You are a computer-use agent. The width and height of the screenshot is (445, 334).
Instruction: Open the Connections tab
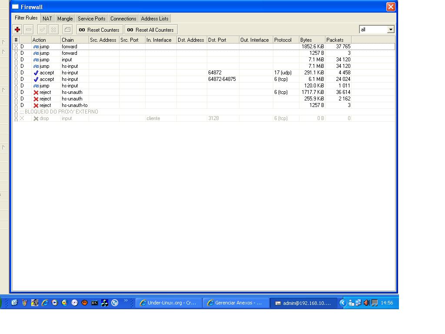(x=123, y=18)
